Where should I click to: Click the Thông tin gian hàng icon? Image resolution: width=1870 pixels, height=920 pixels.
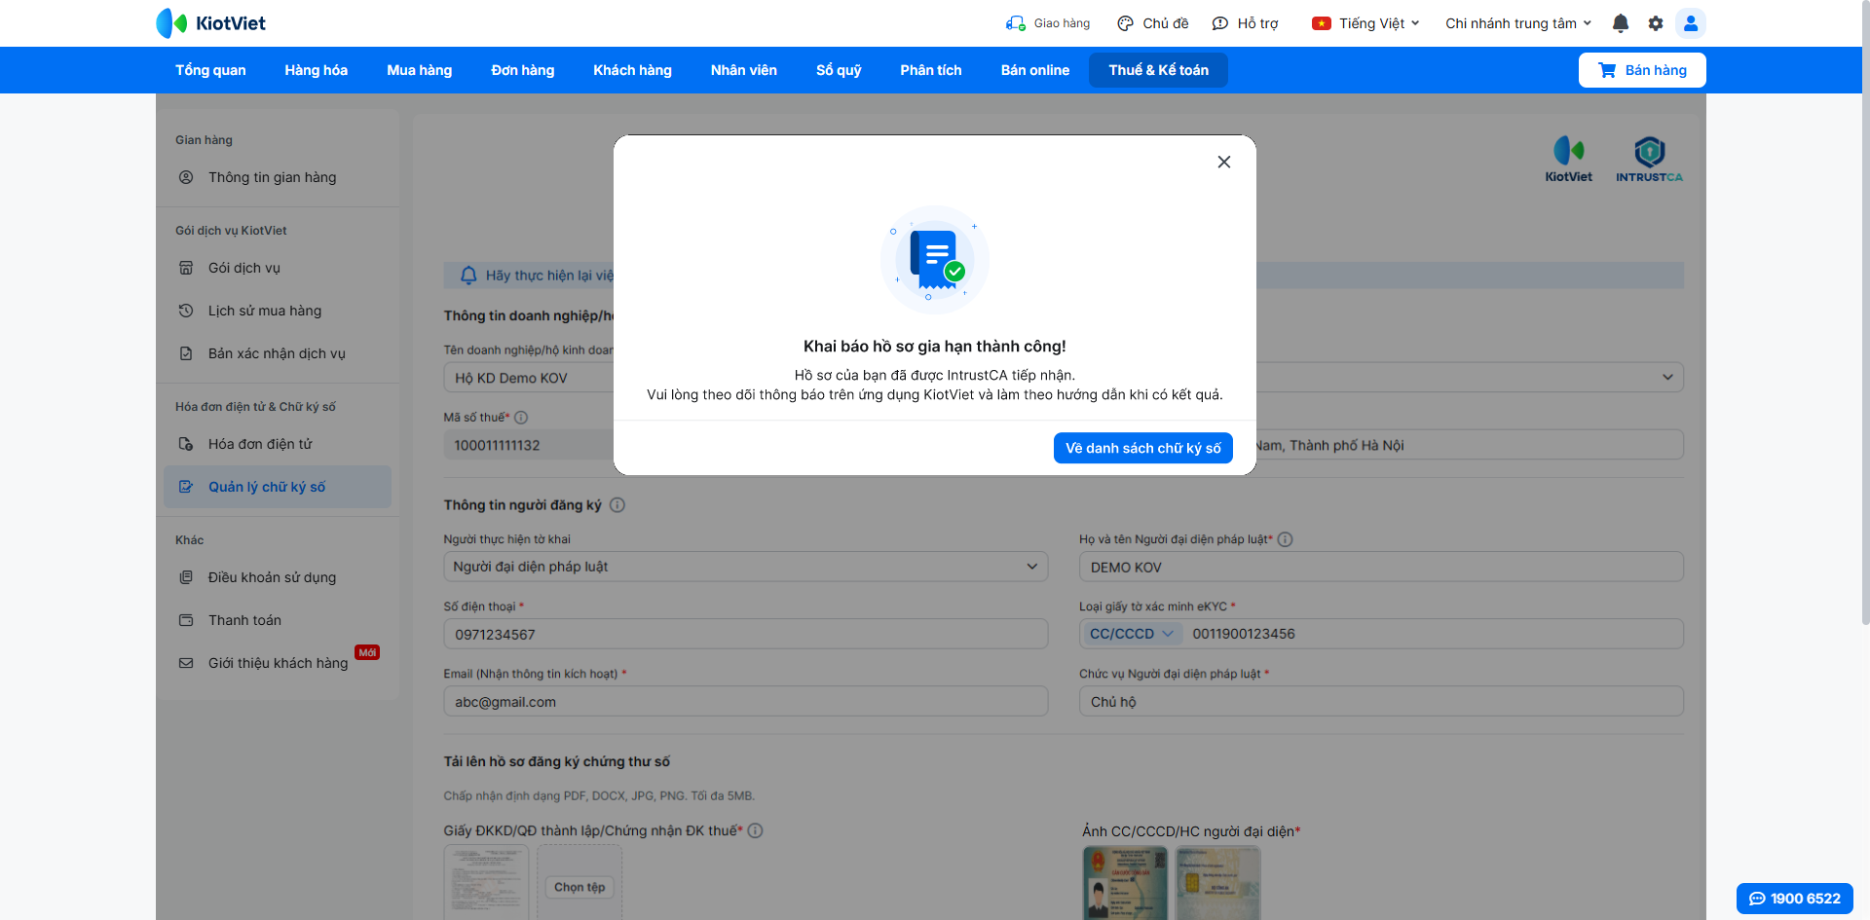coord(186,177)
